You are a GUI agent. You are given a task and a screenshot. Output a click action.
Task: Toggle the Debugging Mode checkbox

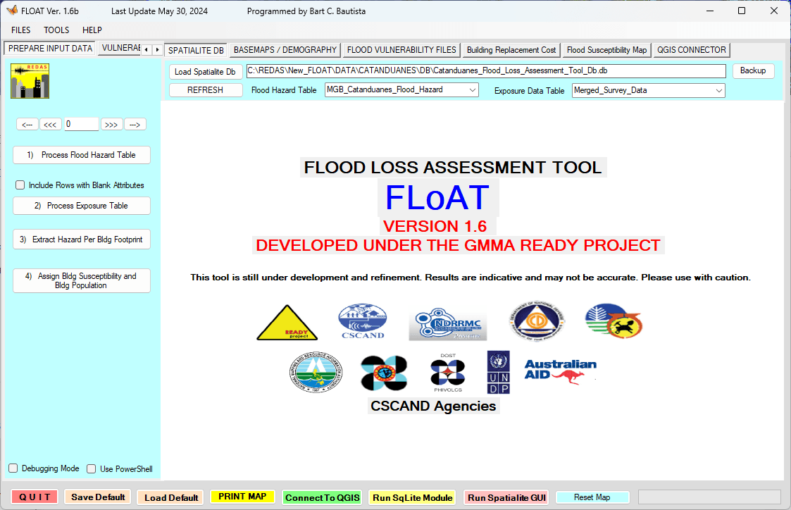pyautogui.click(x=13, y=468)
